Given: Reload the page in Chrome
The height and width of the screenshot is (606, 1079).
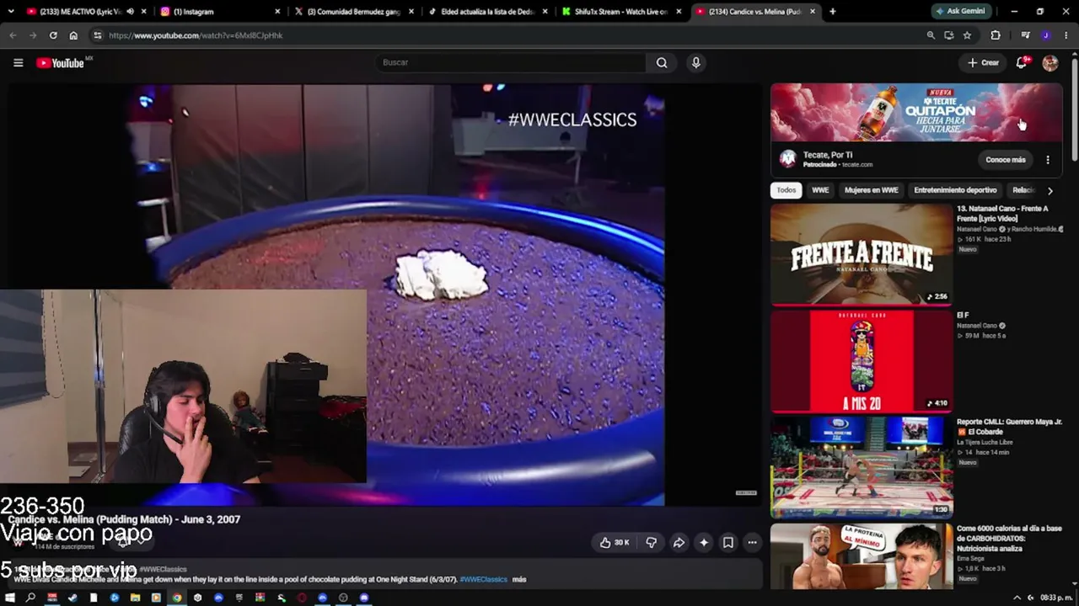Looking at the screenshot, I should click(53, 35).
